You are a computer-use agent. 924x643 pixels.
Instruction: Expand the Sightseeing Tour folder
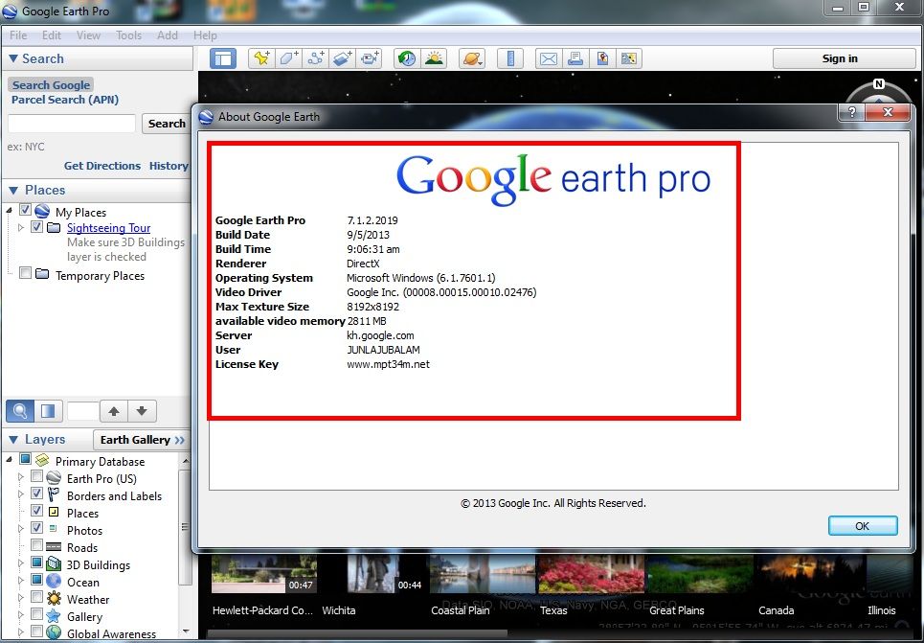click(x=21, y=227)
